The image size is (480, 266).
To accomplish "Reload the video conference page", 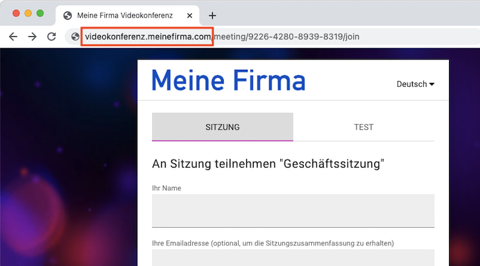I will [x=52, y=37].
